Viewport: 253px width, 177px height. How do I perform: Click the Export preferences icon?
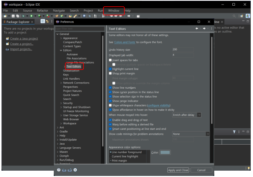[70, 170]
